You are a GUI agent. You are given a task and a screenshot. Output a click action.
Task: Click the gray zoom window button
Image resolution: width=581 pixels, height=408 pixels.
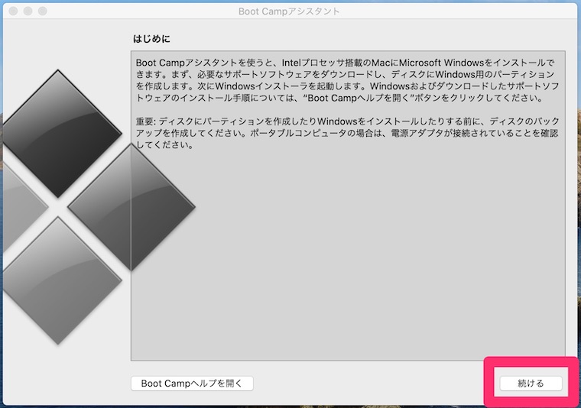43,11
